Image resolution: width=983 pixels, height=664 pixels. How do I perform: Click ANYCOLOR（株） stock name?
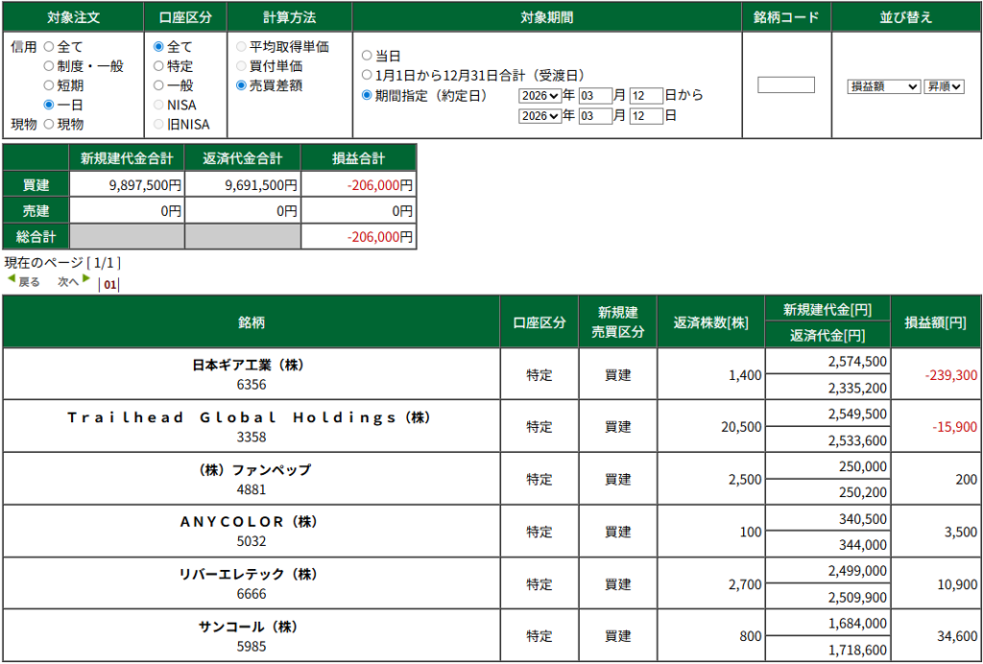pos(250,522)
